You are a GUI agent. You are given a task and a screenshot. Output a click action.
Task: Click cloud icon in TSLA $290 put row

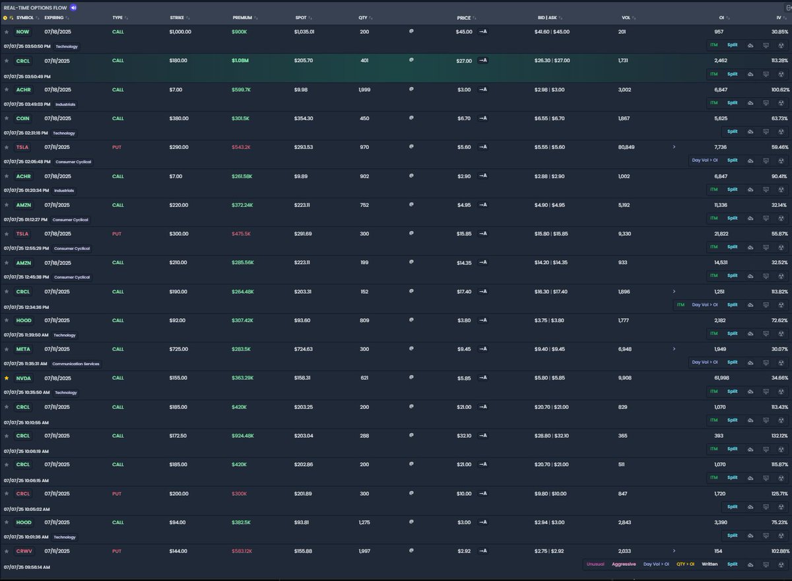(x=750, y=160)
